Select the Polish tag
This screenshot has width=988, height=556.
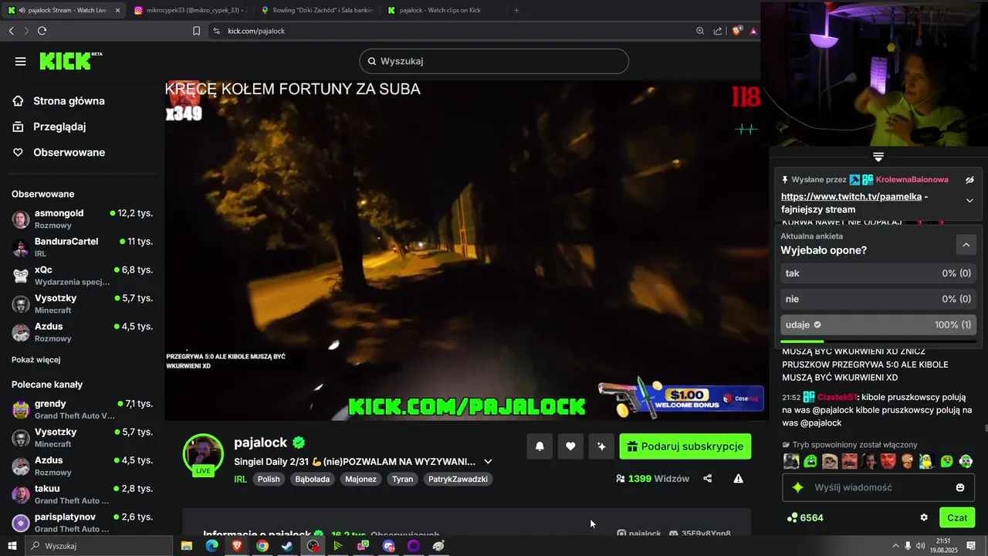269,479
